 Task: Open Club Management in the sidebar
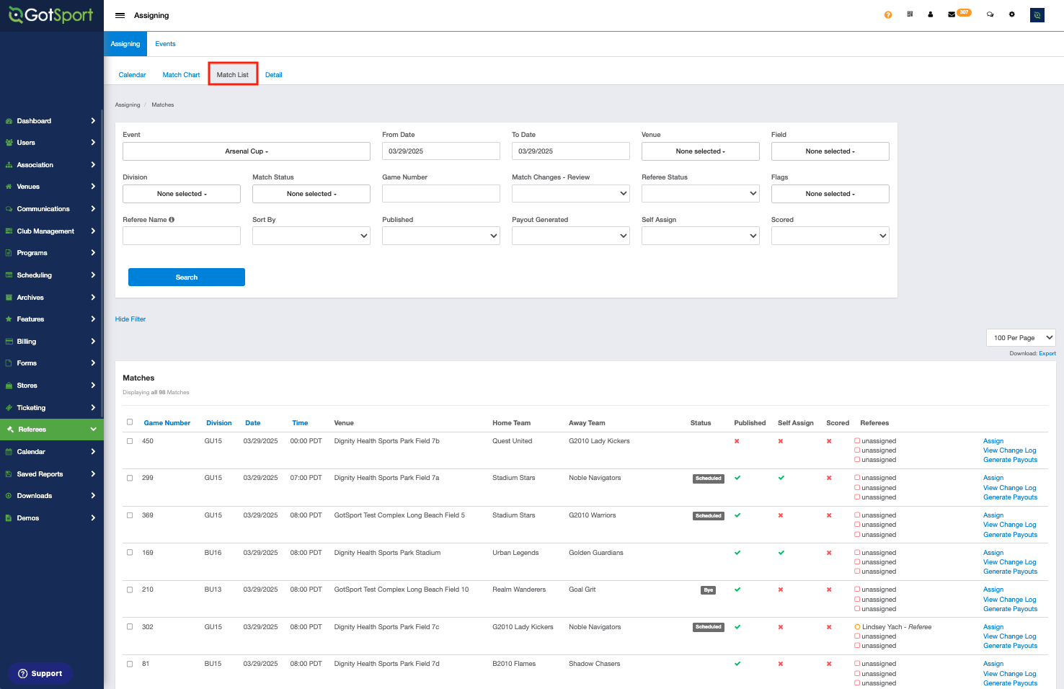coord(52,231)
